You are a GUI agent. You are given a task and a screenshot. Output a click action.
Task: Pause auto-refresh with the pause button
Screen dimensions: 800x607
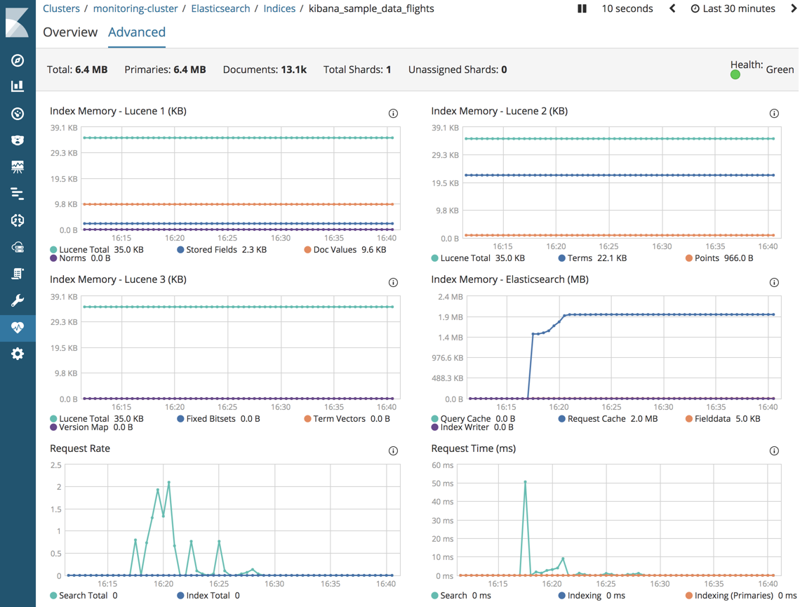[x=582, y=8]
